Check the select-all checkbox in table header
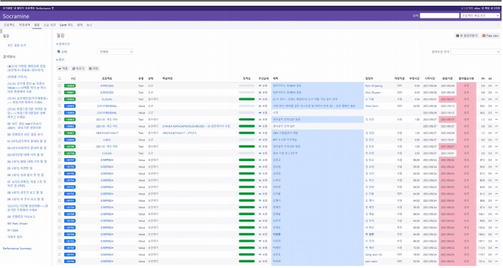The height and width of the screenshot is (268, 503). pyautogui.click(x=59, y=78)
